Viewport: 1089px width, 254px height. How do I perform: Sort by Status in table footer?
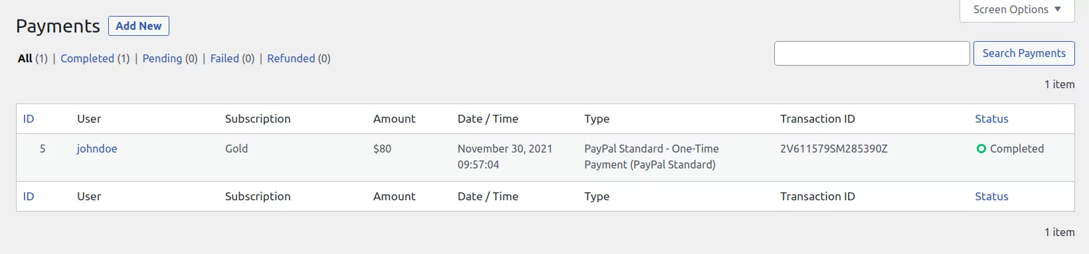[991, 196]
